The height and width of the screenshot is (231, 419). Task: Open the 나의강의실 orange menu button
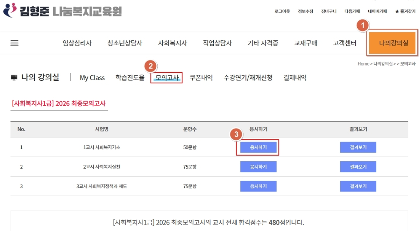[x=393, y=43]
